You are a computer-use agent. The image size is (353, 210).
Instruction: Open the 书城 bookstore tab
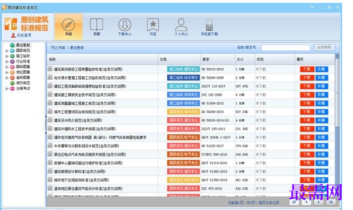68,27
